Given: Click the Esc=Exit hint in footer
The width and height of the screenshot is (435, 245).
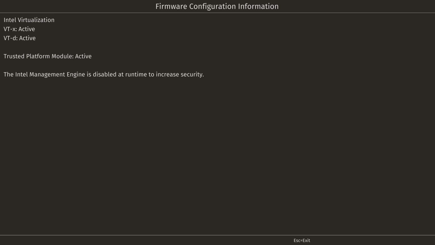Looking at the screenshot, I should pyautogui.click(x=302, y=240).
